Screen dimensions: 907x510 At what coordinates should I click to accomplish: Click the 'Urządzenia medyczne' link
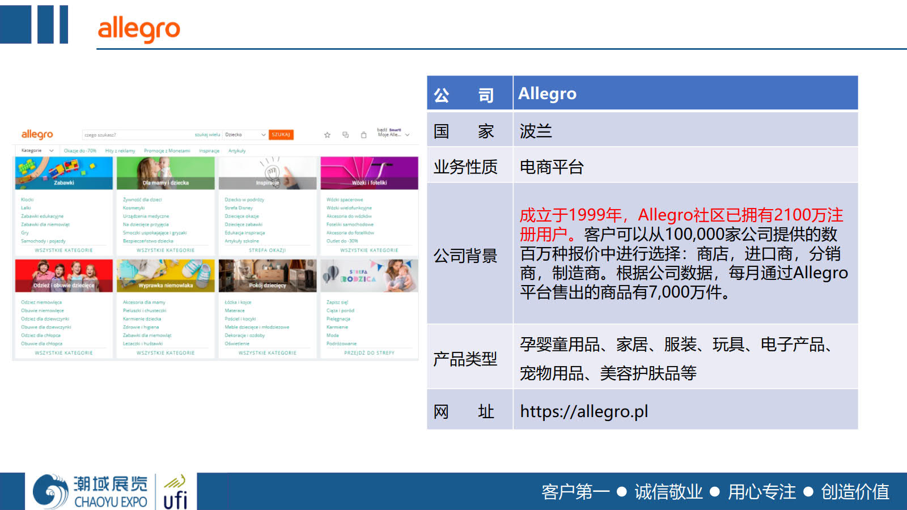pyautogui.click(x=146, y=216)
